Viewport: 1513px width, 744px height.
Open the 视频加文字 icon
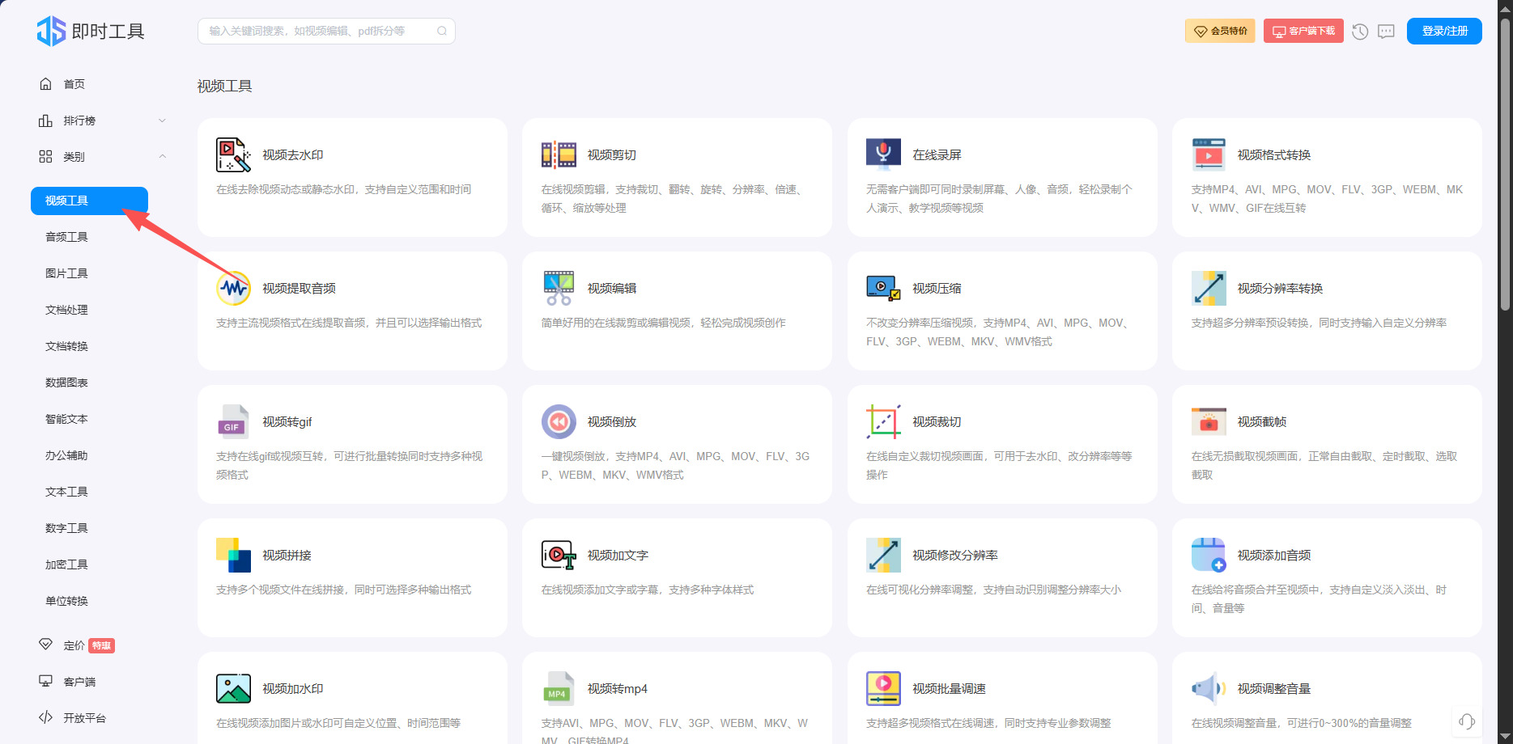point(559,555)
